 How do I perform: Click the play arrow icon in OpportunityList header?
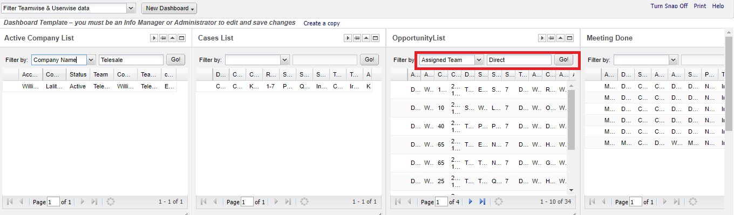(542, 38)
